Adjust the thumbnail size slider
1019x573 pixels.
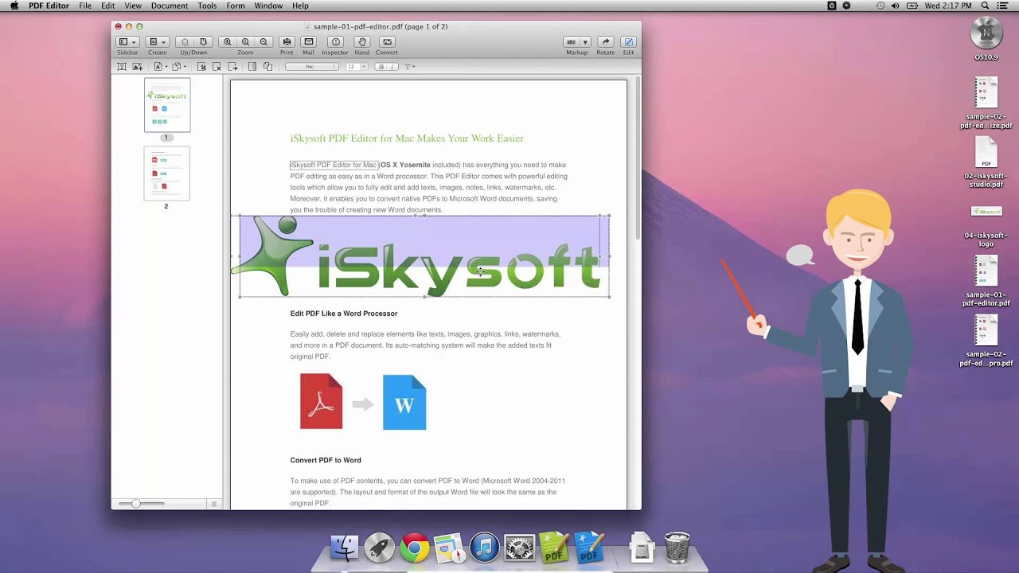click(x=136, y=504)
